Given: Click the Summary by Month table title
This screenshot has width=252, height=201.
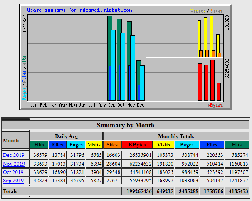Looking at the screenshot, I should (x=126, y=125).
